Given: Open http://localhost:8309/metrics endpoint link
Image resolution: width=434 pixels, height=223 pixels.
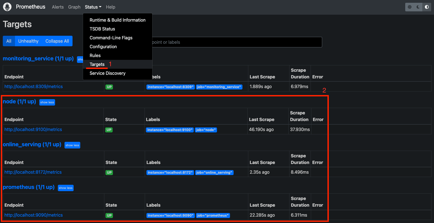Looking at the screenshot, I should 33,86.
